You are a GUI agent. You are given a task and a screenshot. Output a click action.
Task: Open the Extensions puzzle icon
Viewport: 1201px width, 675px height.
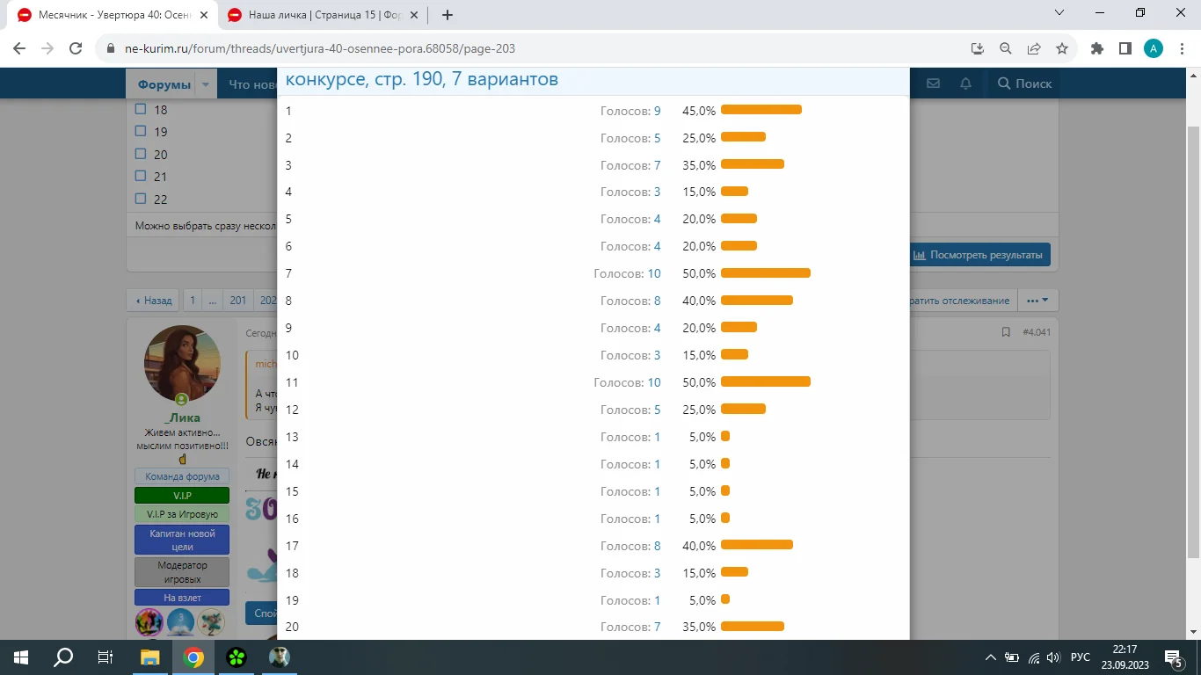click(x=1097, y=49)
